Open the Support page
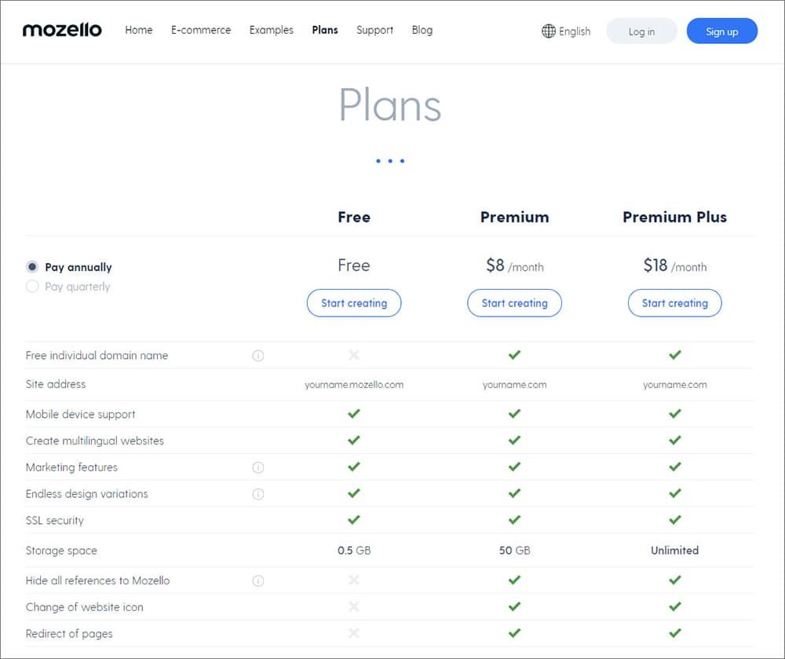 point(375,30)
